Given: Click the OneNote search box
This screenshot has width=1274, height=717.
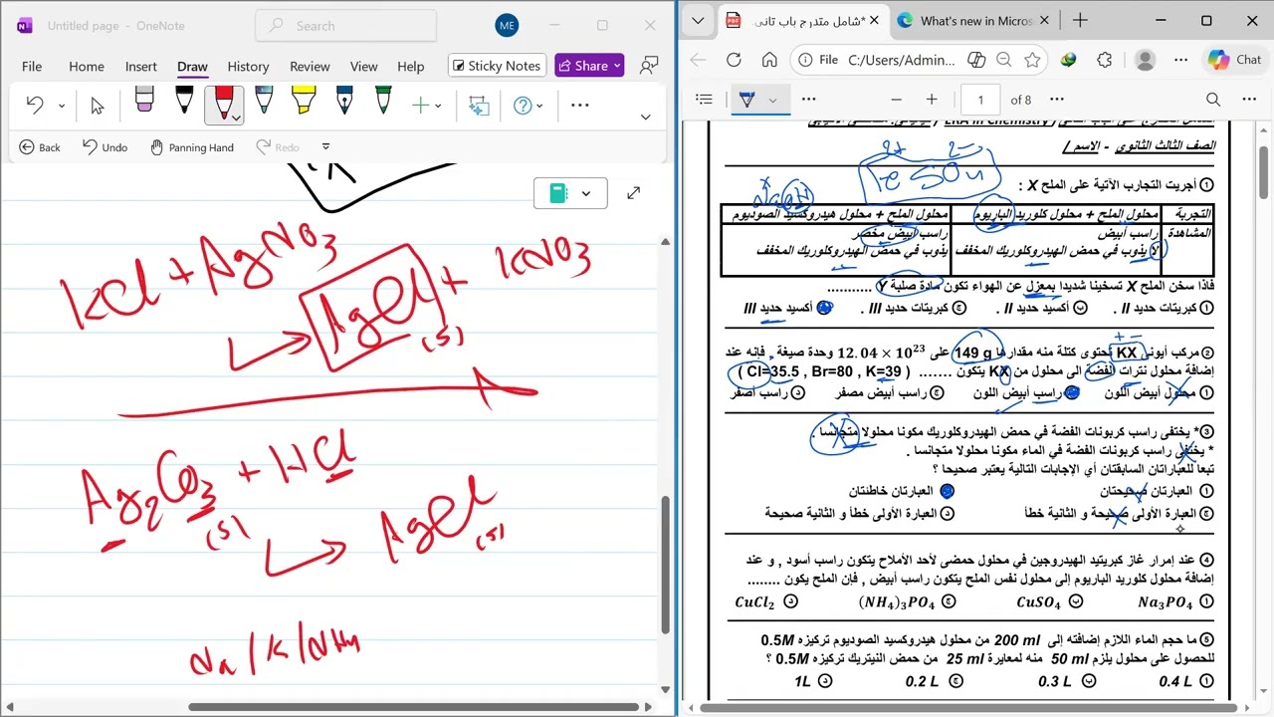Looking at the screenshot, I should pos(346,26).
